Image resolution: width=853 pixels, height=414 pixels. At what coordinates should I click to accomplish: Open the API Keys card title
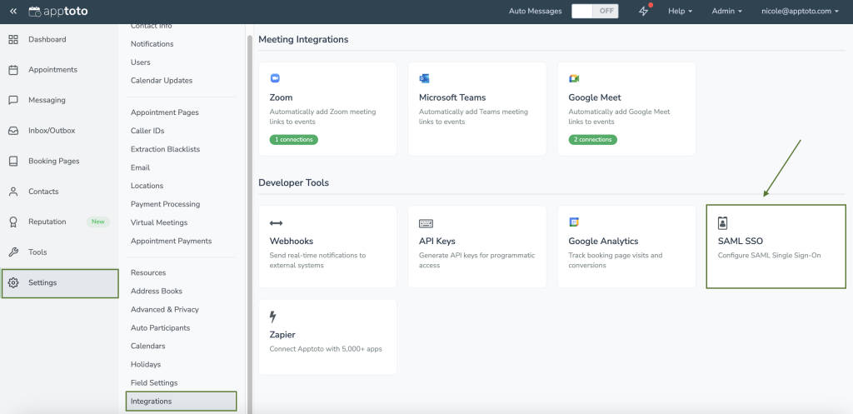[x=437, y=241]
